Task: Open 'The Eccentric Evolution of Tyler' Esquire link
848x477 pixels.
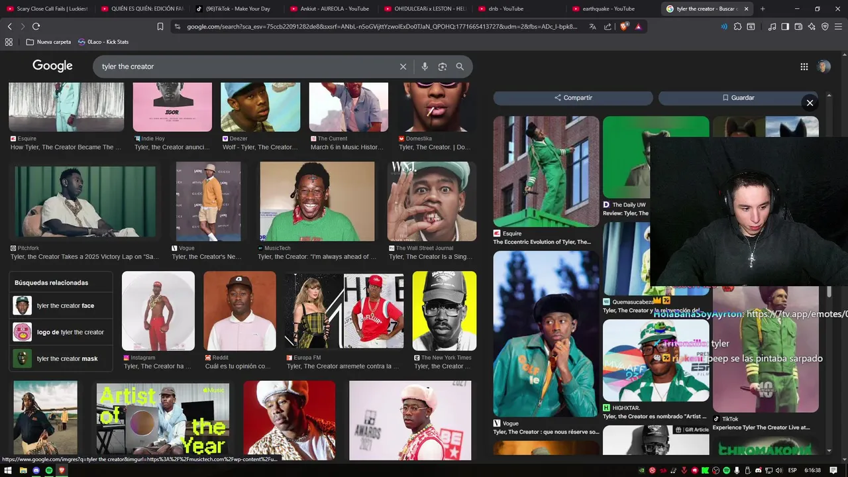Action: pos(542,242)
